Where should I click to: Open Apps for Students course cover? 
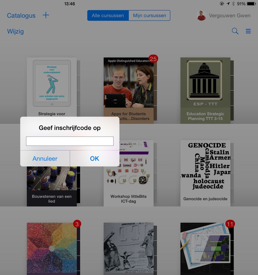(x=128, y=85)
